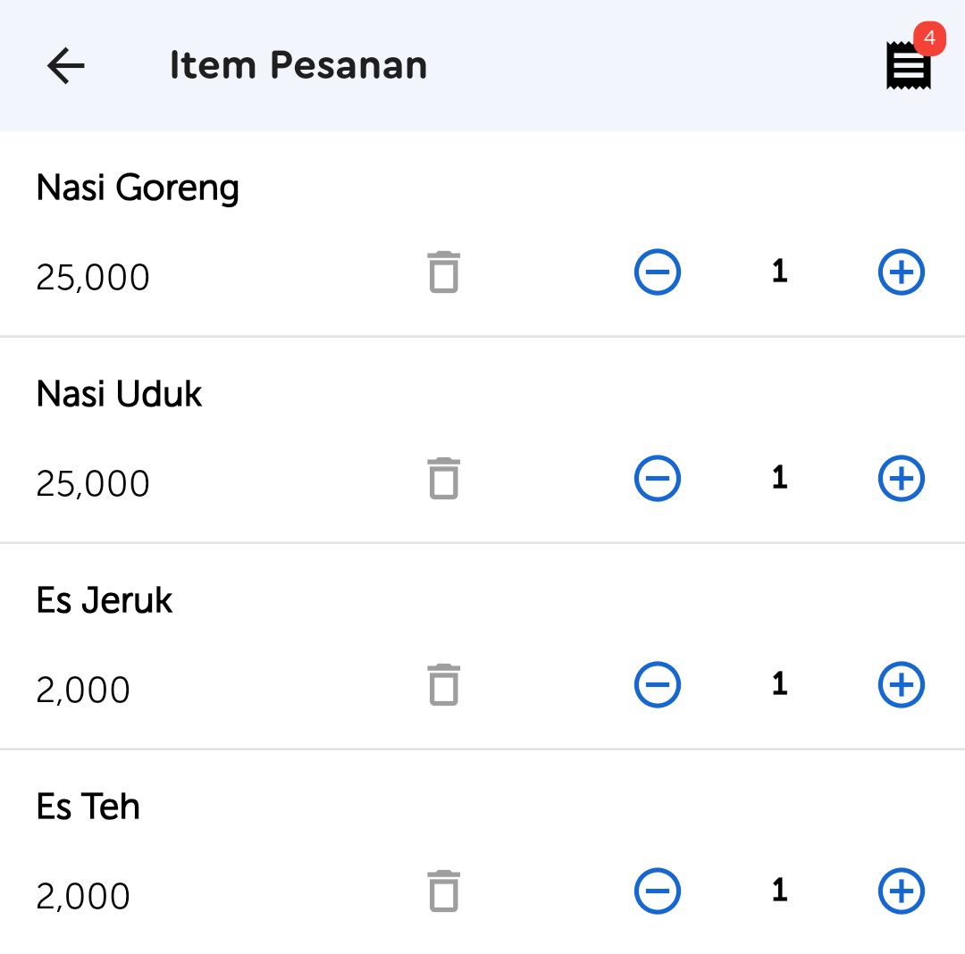Viewport: 965px width, 954px height.
Task: Go back using the arrow icon
Action: pos(65,65)
